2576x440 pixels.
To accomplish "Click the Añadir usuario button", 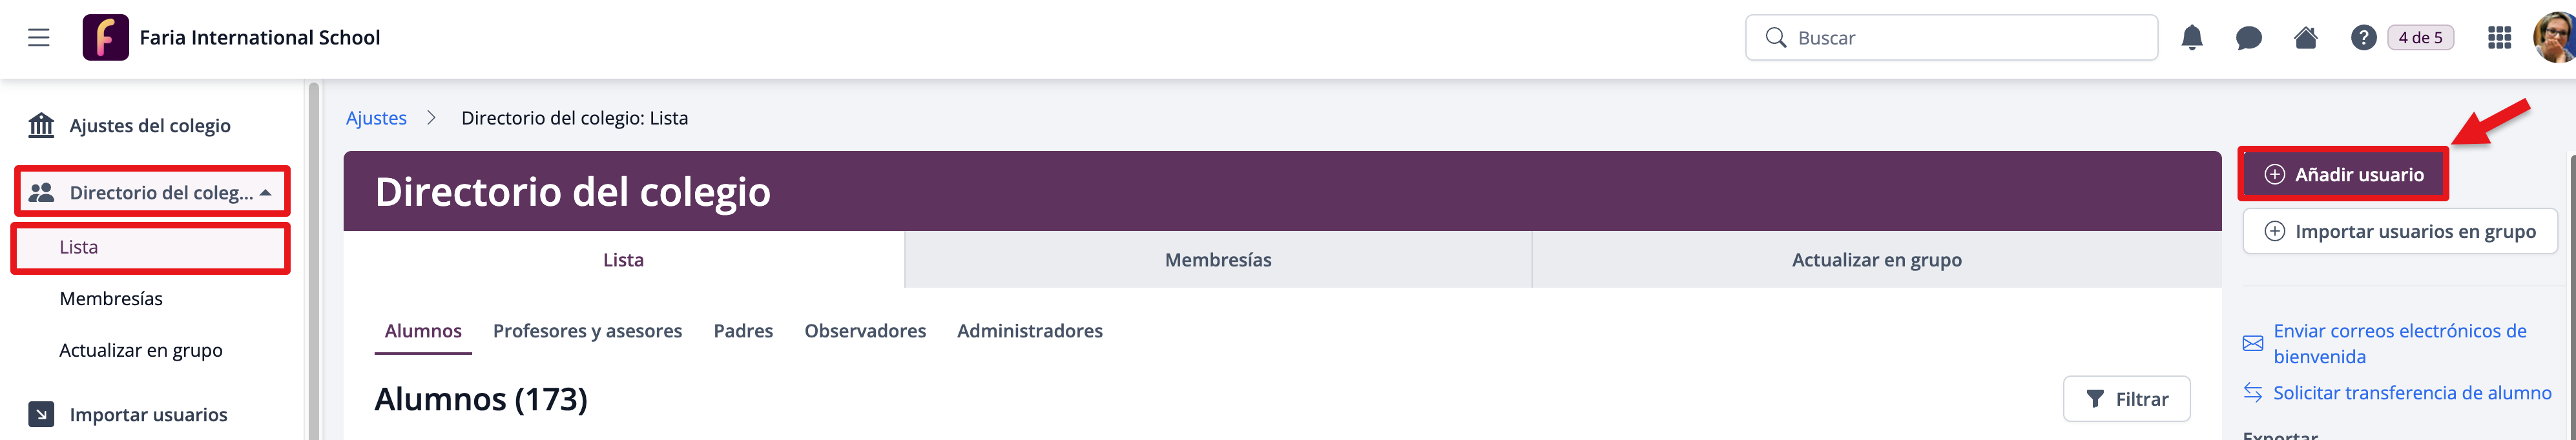I will click(2343, 175).
